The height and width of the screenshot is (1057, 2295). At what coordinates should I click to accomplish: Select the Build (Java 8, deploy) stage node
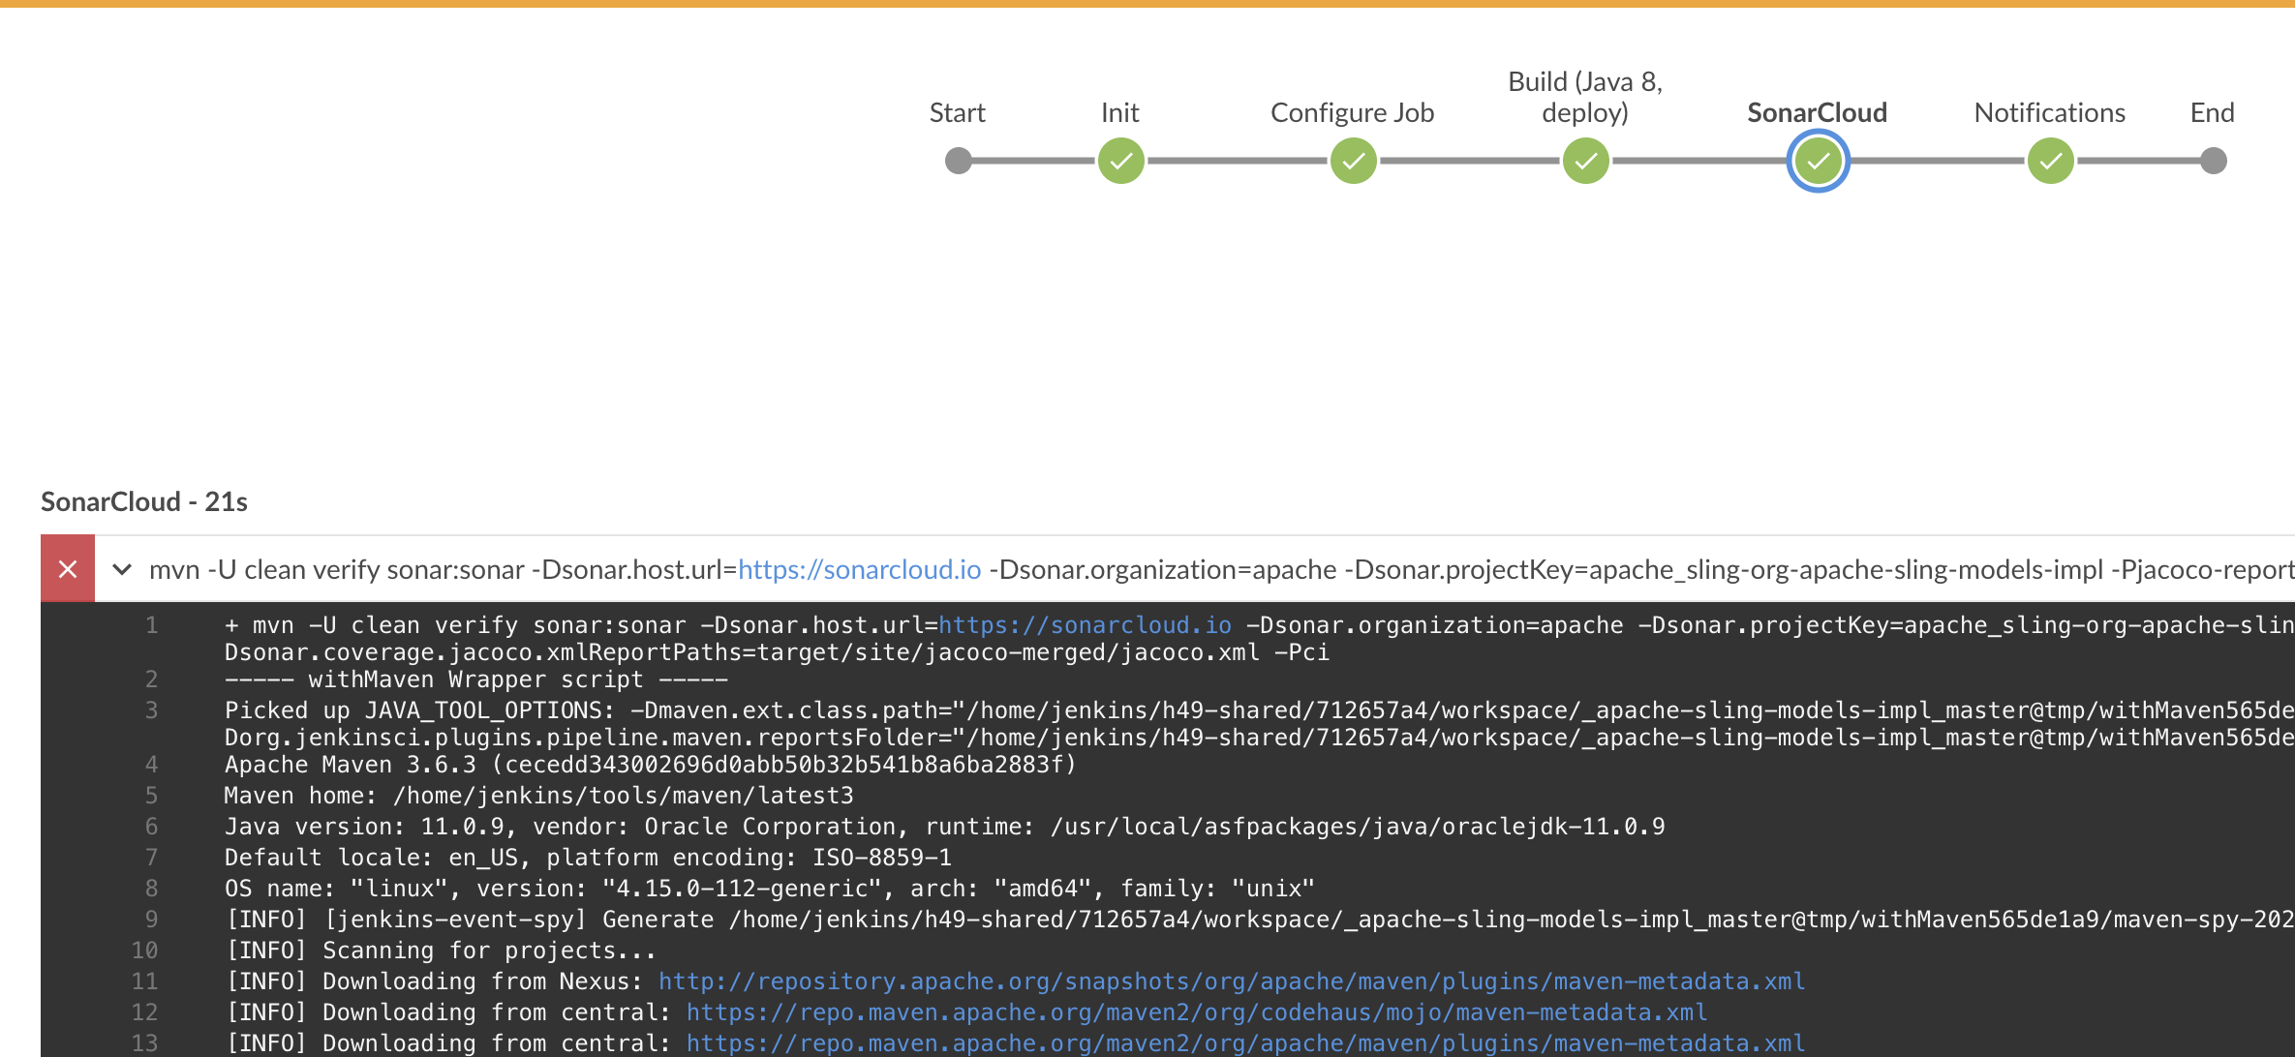[x=1585, y=161]
